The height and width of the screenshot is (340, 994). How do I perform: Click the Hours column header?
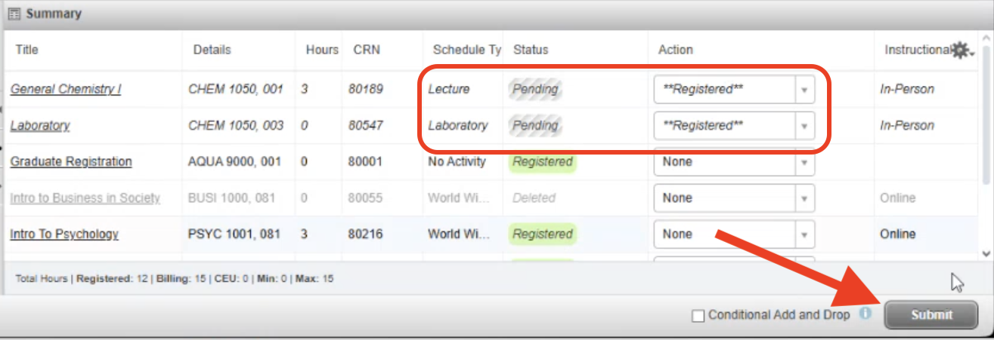(322, 50)
